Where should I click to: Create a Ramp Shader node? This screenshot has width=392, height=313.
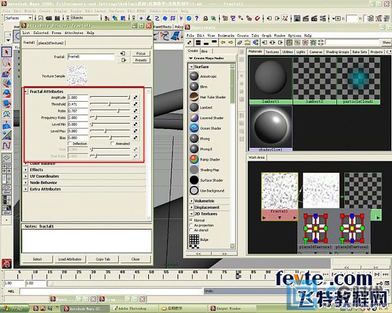pos(194,160)
